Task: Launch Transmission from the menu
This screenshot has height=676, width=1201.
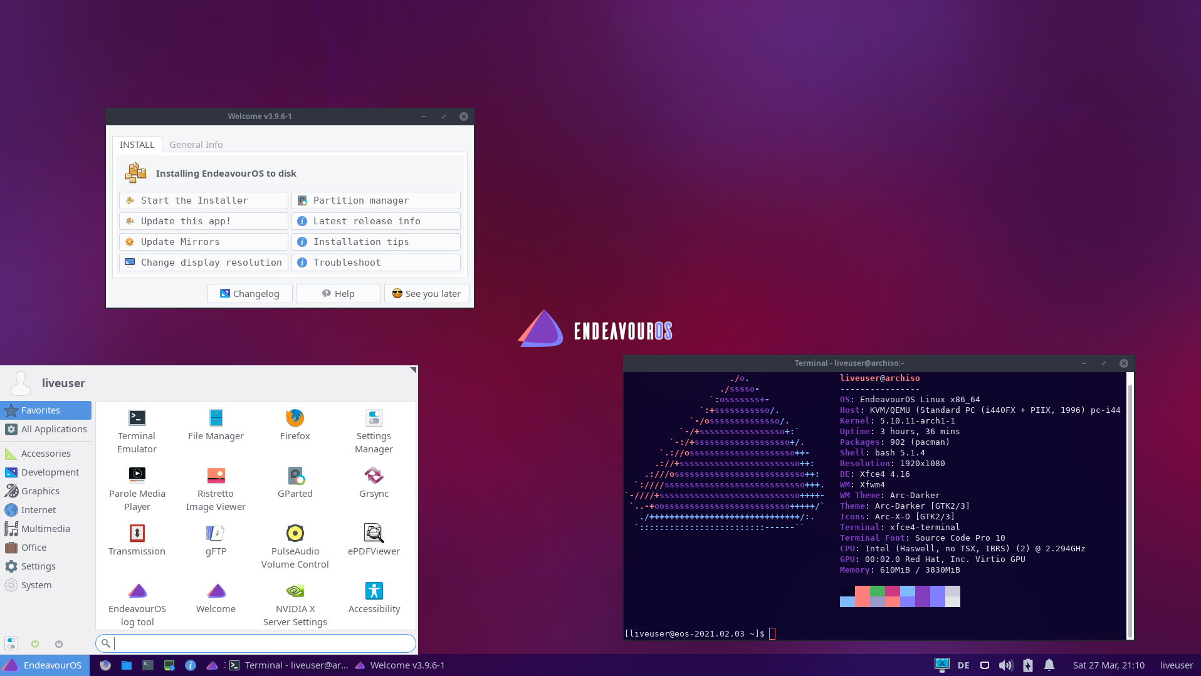Action: tap(137, 541)
